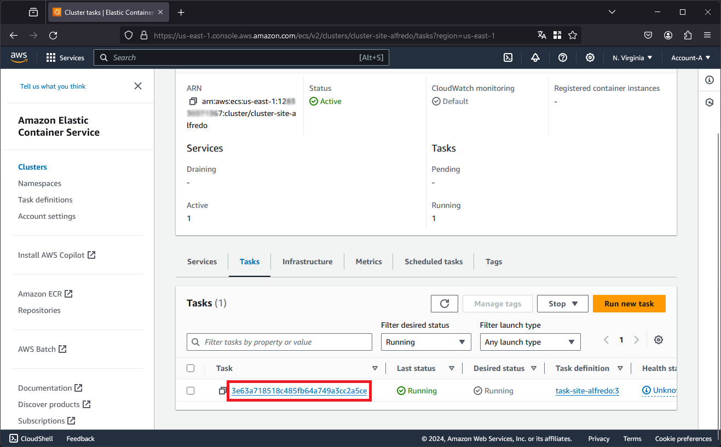Open the Any launch type filter dropdown
The width and height of the screenshot is (721, 447).
(530, 342)
